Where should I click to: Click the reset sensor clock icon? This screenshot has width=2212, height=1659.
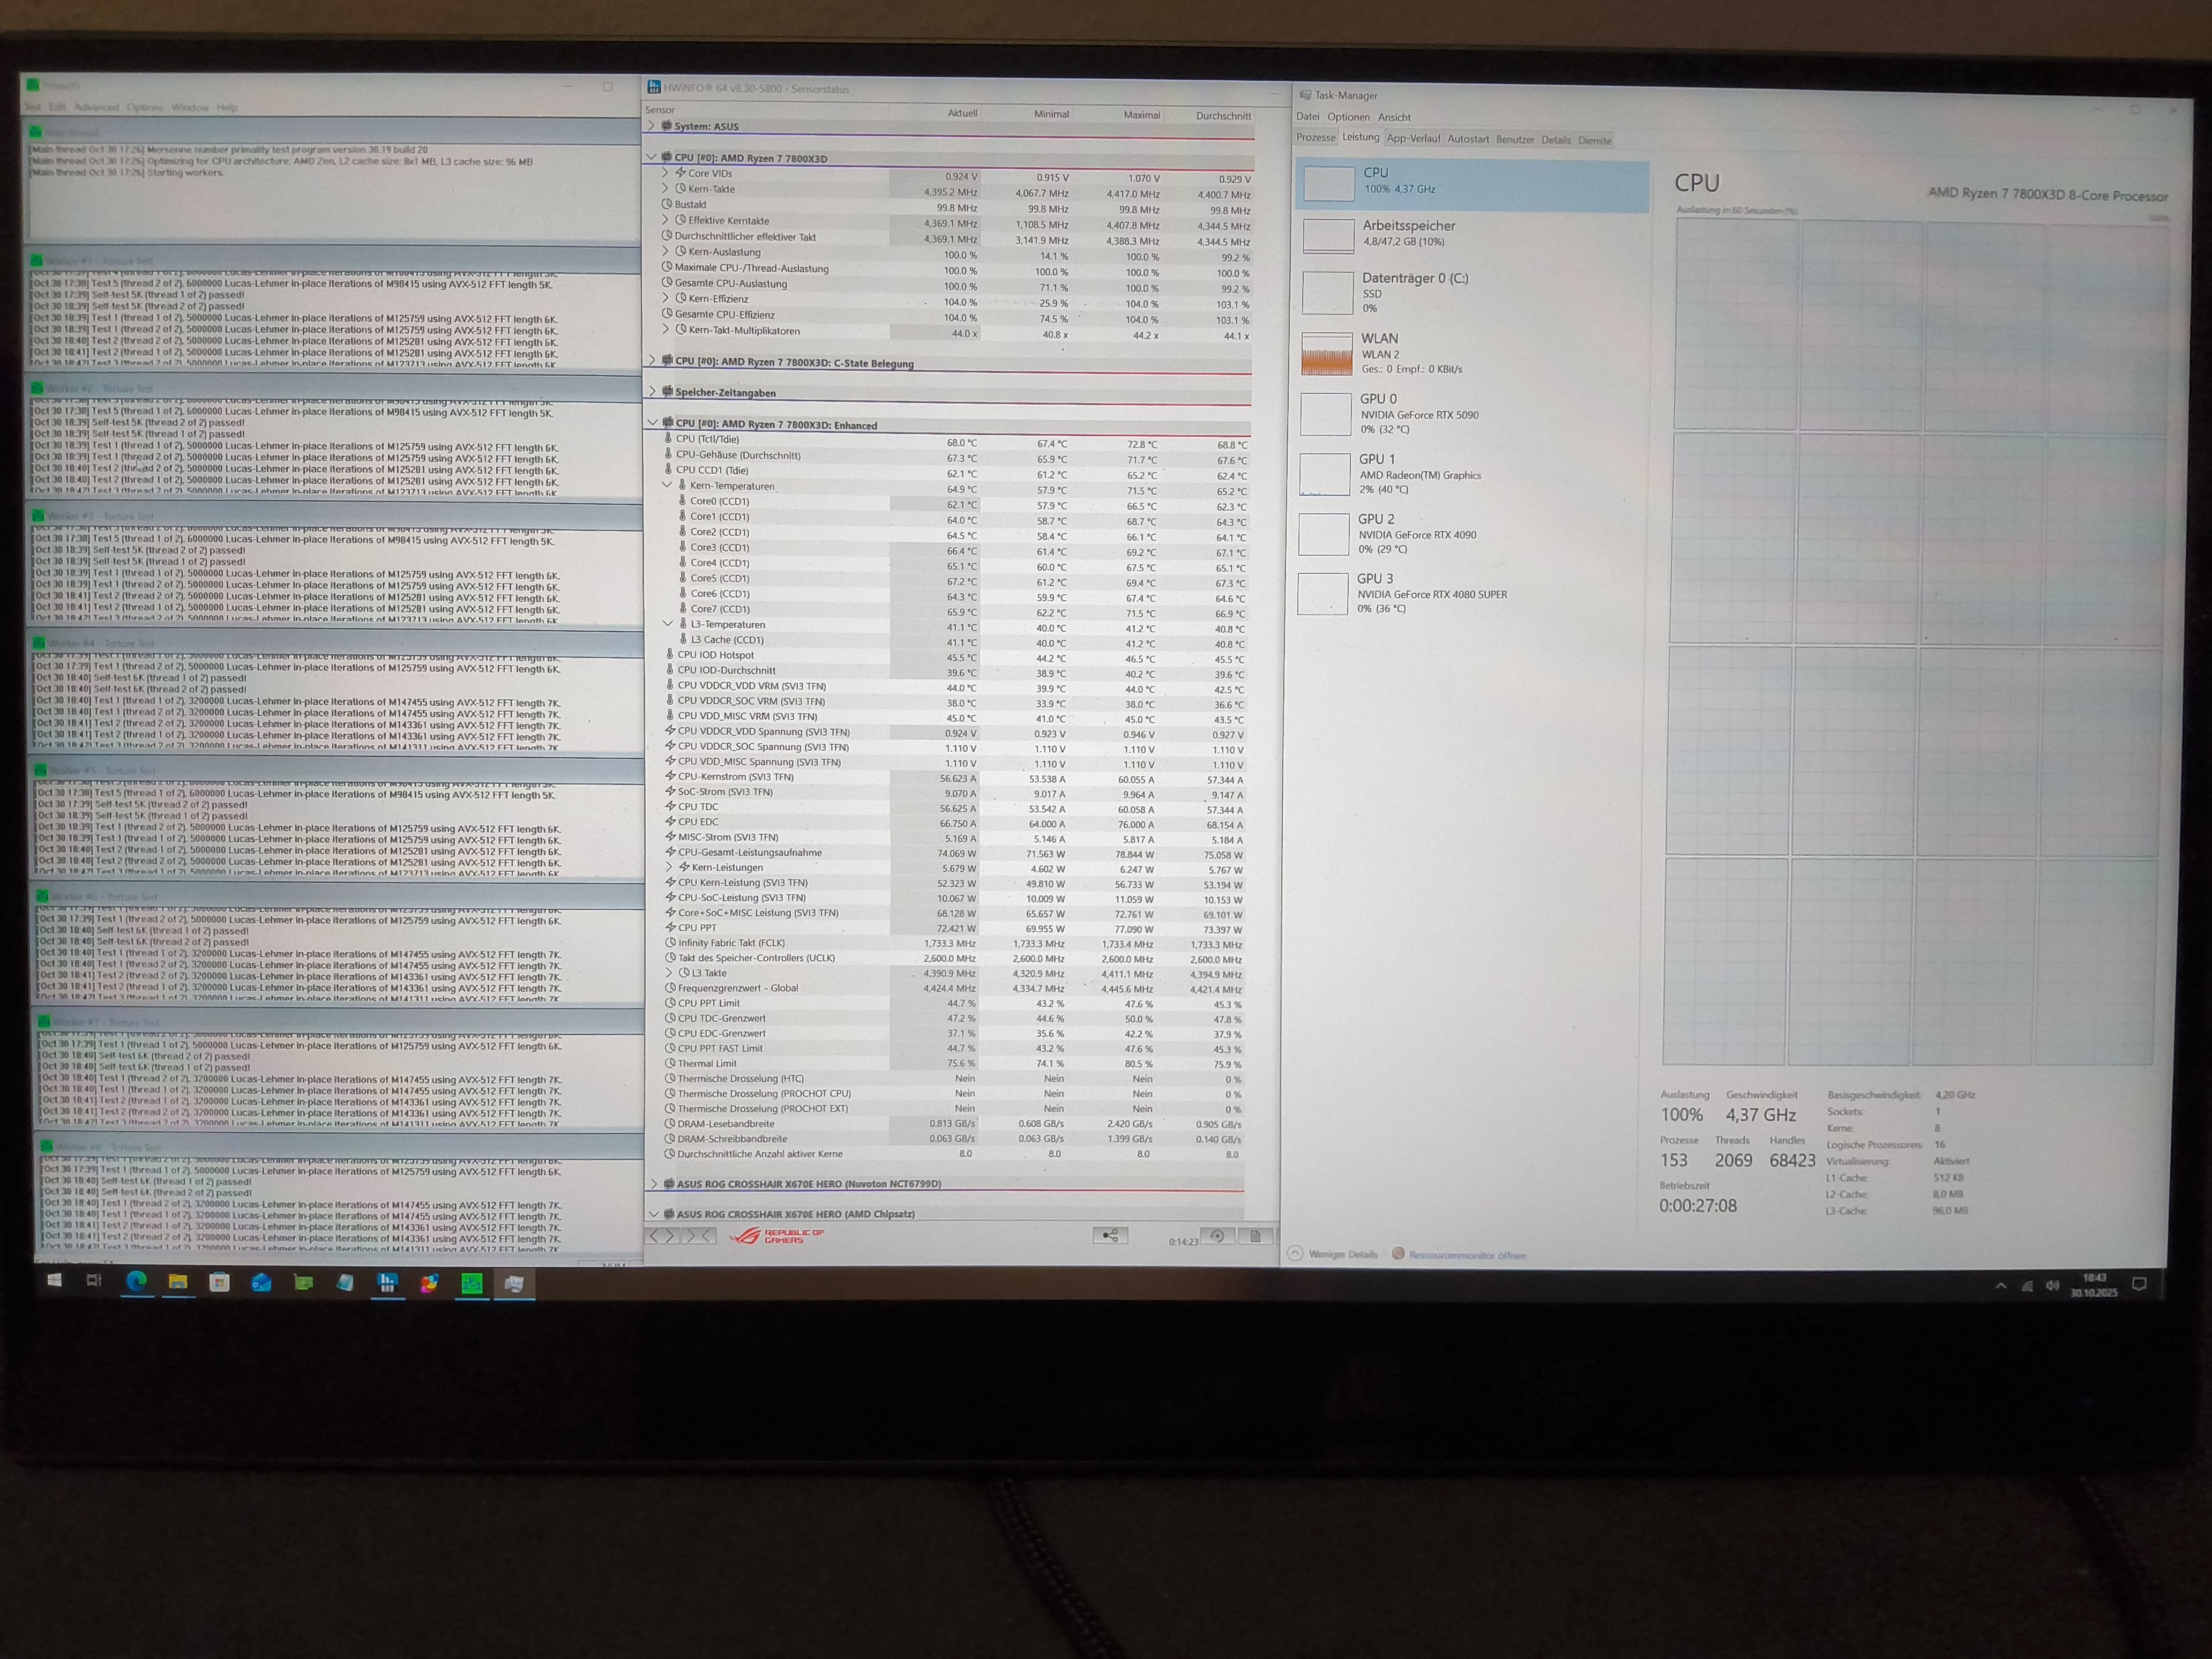tap(1217, 1236)
